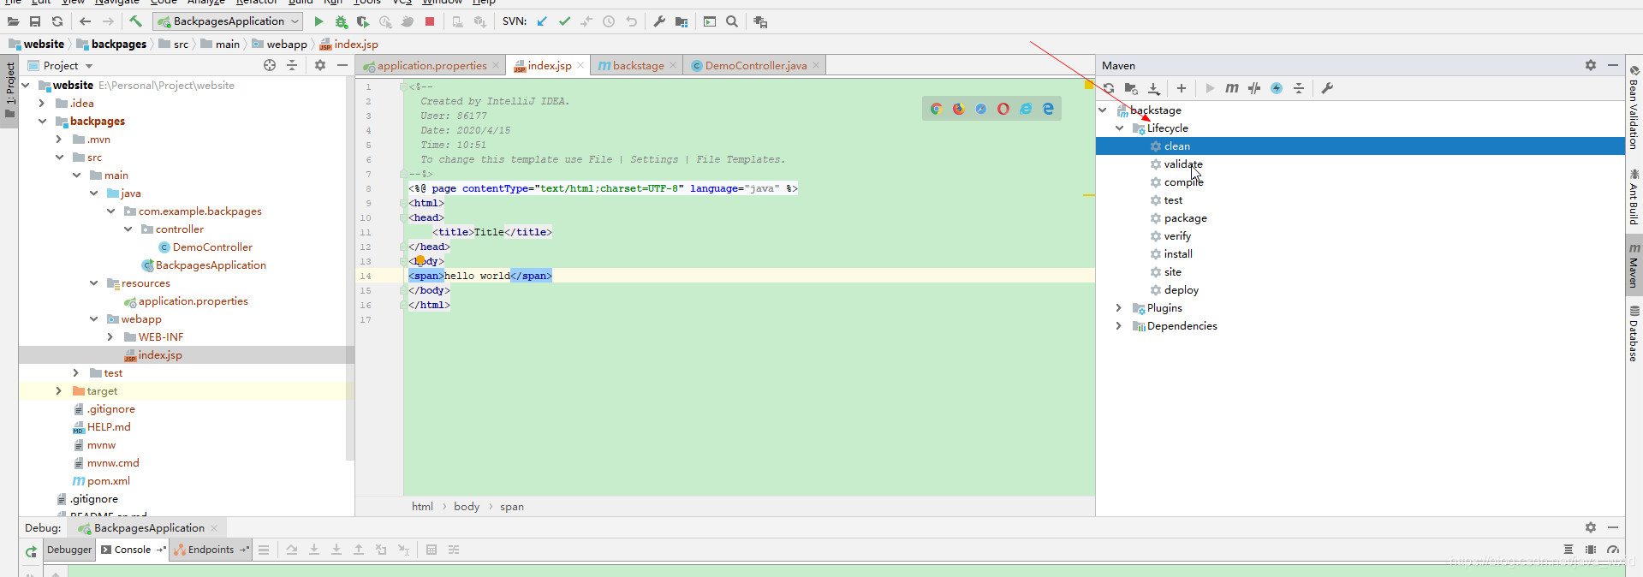Image resolution: width=1643 pixels, height=577 pixels.
Task: Toggle Maven offline mode
Action: tap(1254, 88)
